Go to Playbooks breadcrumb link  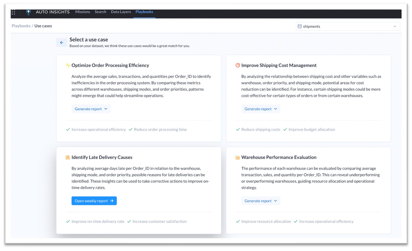click(x=21, y=26)
